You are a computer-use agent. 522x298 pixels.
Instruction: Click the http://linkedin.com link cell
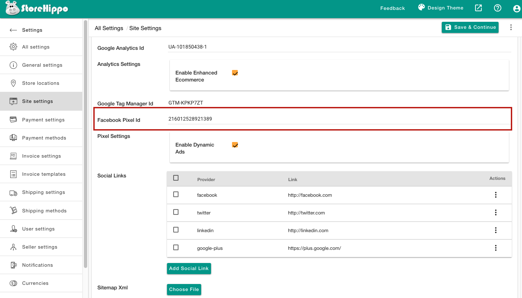pos(308,230)
